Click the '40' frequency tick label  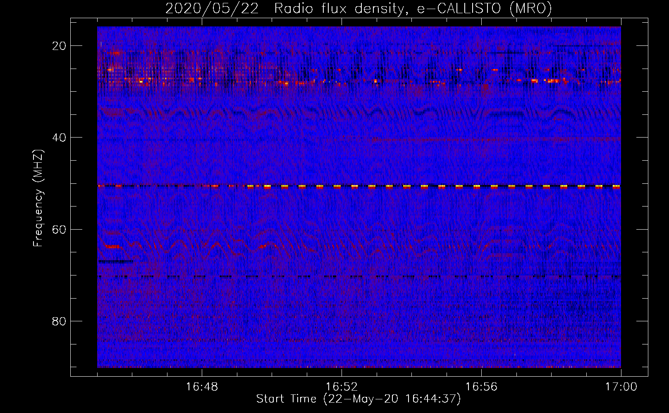59,138
